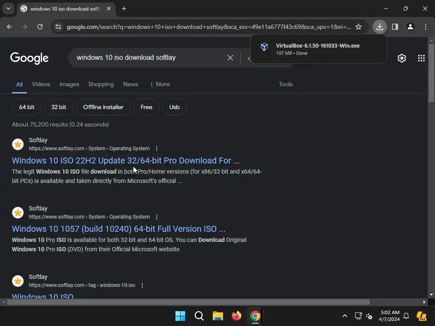
Task: Open Windows 10 ISO 22H2 Update result
Action: point(126,160)
